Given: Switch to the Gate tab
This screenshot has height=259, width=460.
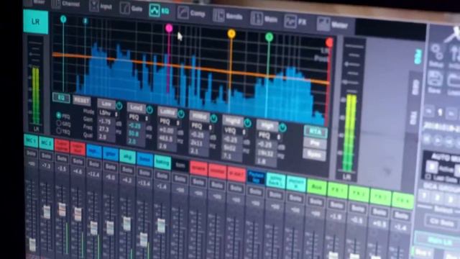Looking at the screenshot, I should click(x=131, y=8).
